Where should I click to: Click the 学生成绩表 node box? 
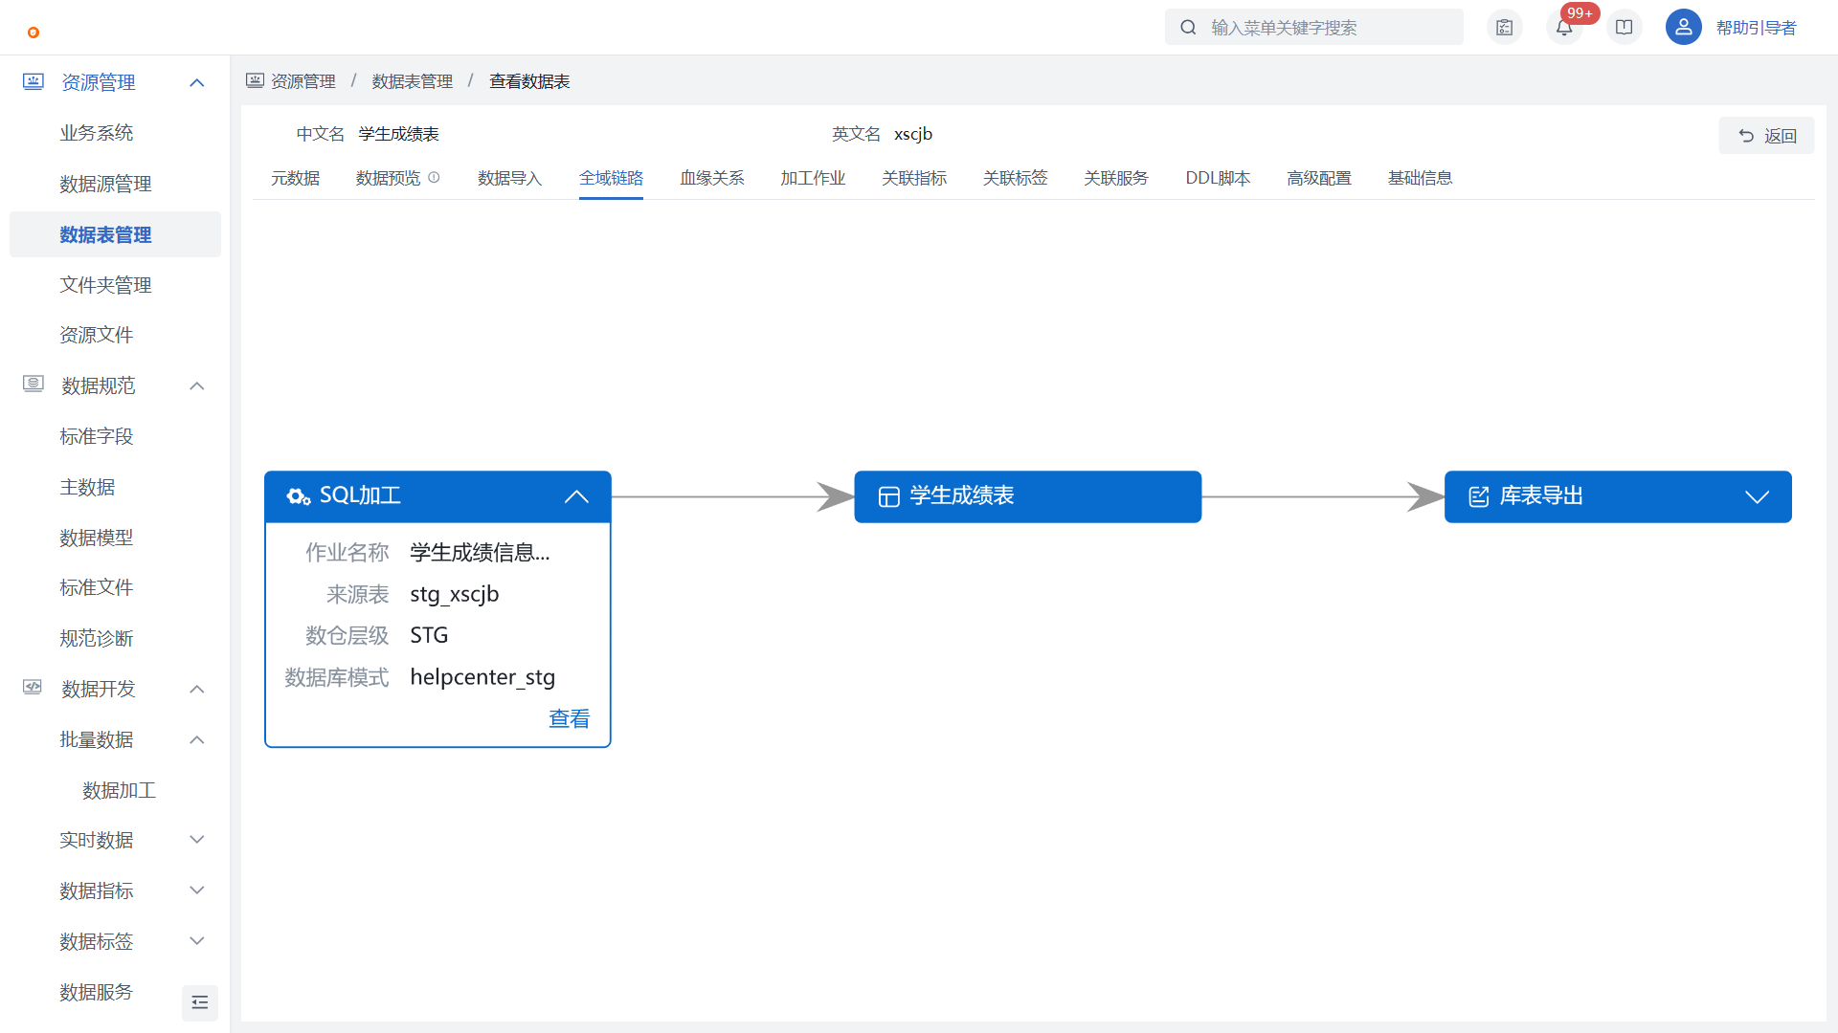click(1027, 496)
